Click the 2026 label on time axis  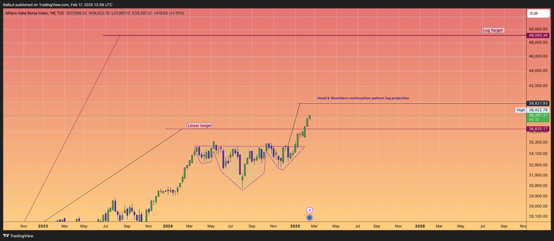[420, 226]
